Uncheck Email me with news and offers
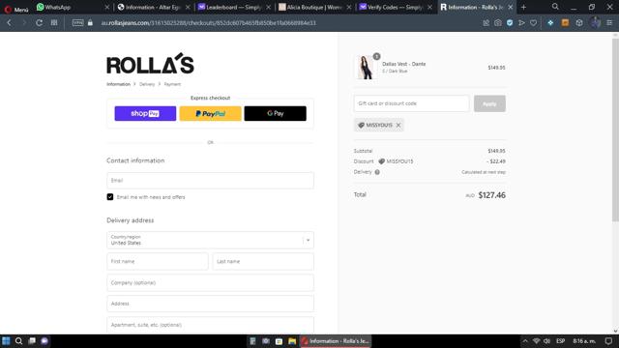The image size is (619, 348). pyautogui.click(x=110, y=197)
